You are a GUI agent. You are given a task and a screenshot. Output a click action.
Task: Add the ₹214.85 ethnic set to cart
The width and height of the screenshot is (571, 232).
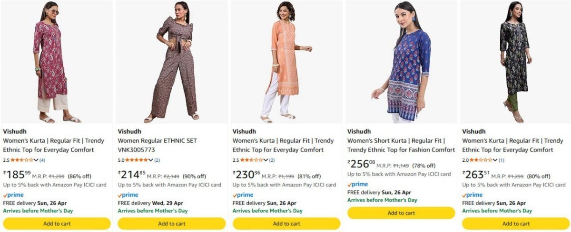pyautogui.click(x=171, y=223)
